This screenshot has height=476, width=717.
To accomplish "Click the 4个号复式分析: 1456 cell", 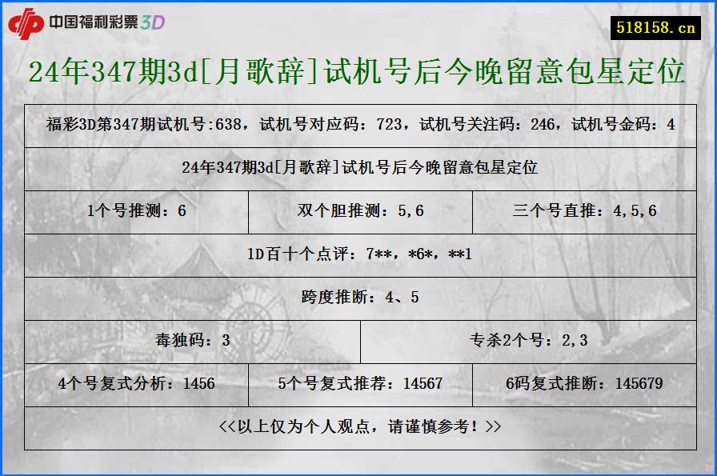I will click(x=138, y=383).
